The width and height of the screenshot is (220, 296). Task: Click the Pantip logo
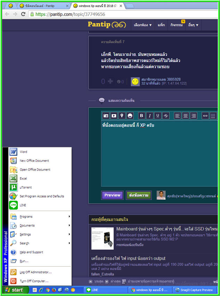(107, 25)
